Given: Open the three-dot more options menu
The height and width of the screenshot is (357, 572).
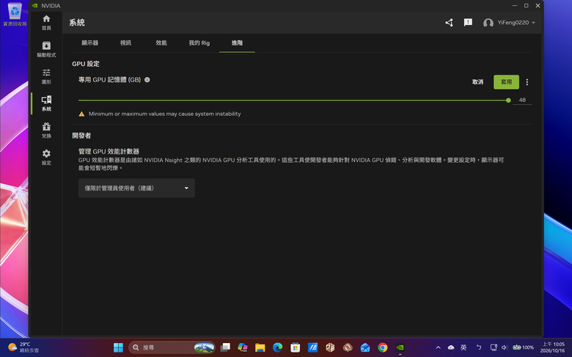Looking at the screenshot, I should pyautogui.click(x=527, y=82).
